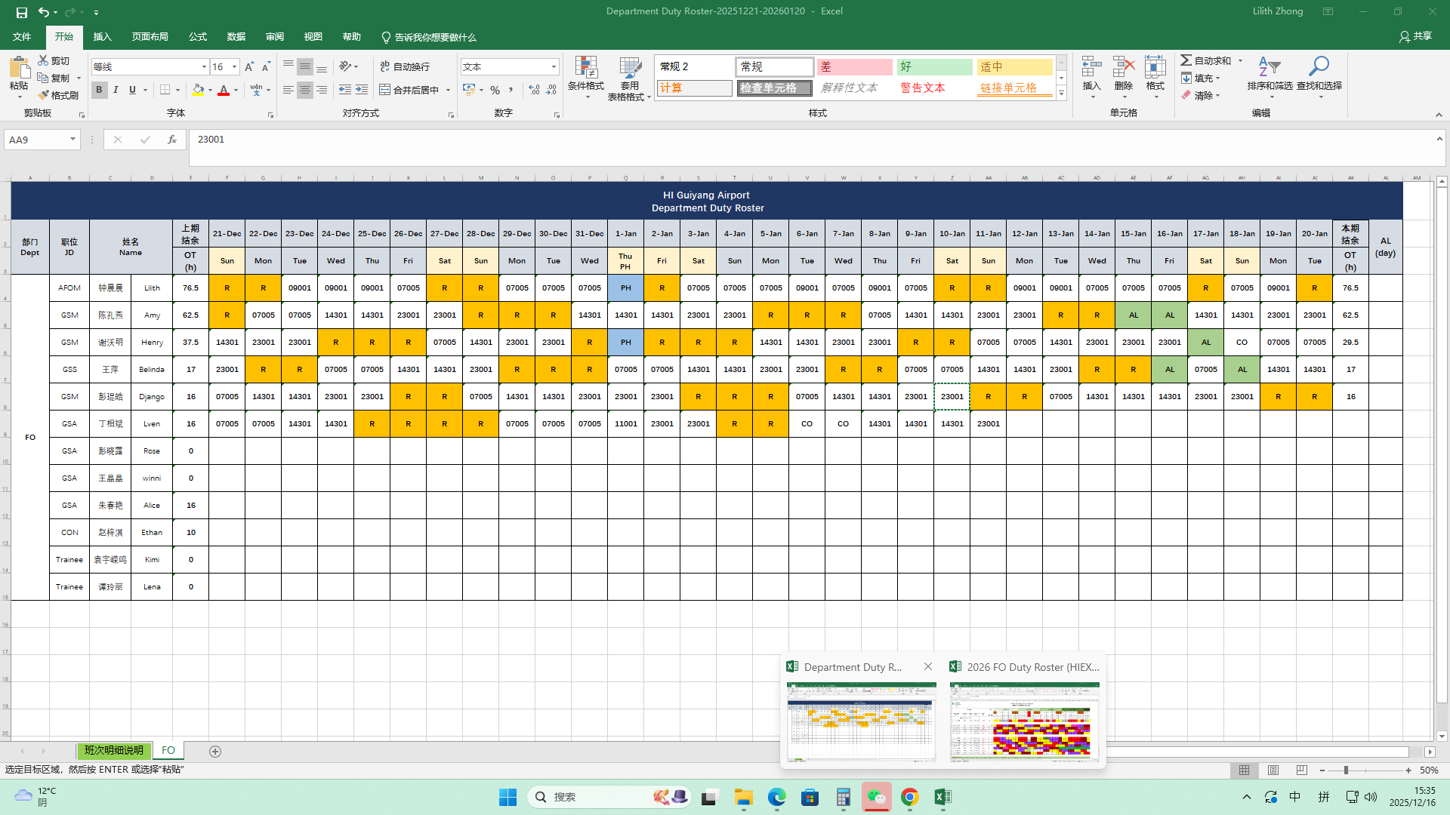Toggle Bold formatting button
1450x815 pixels.
coord(99,90)
